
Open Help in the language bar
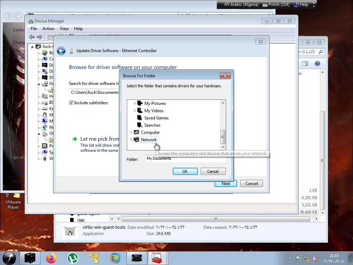(301, 4)
